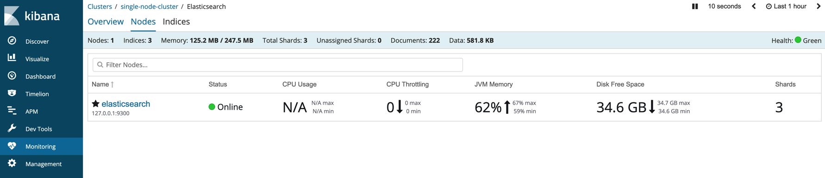This screenshot has width=825, height=178.
Task: Open Dashboard in the sidebar
Action: pyautogui.click(x=40, y=77)
